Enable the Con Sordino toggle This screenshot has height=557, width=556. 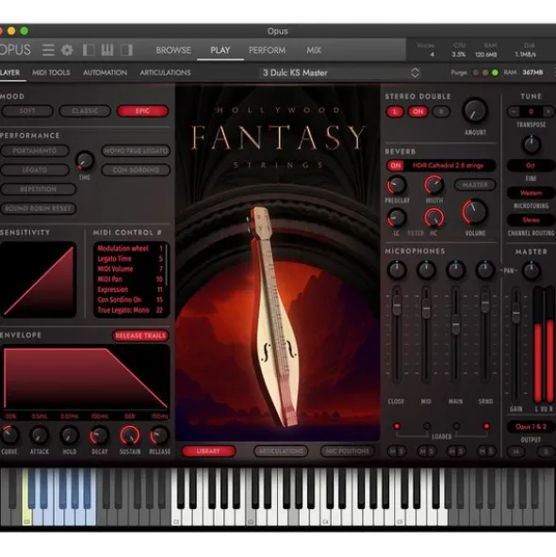point(136,170)
